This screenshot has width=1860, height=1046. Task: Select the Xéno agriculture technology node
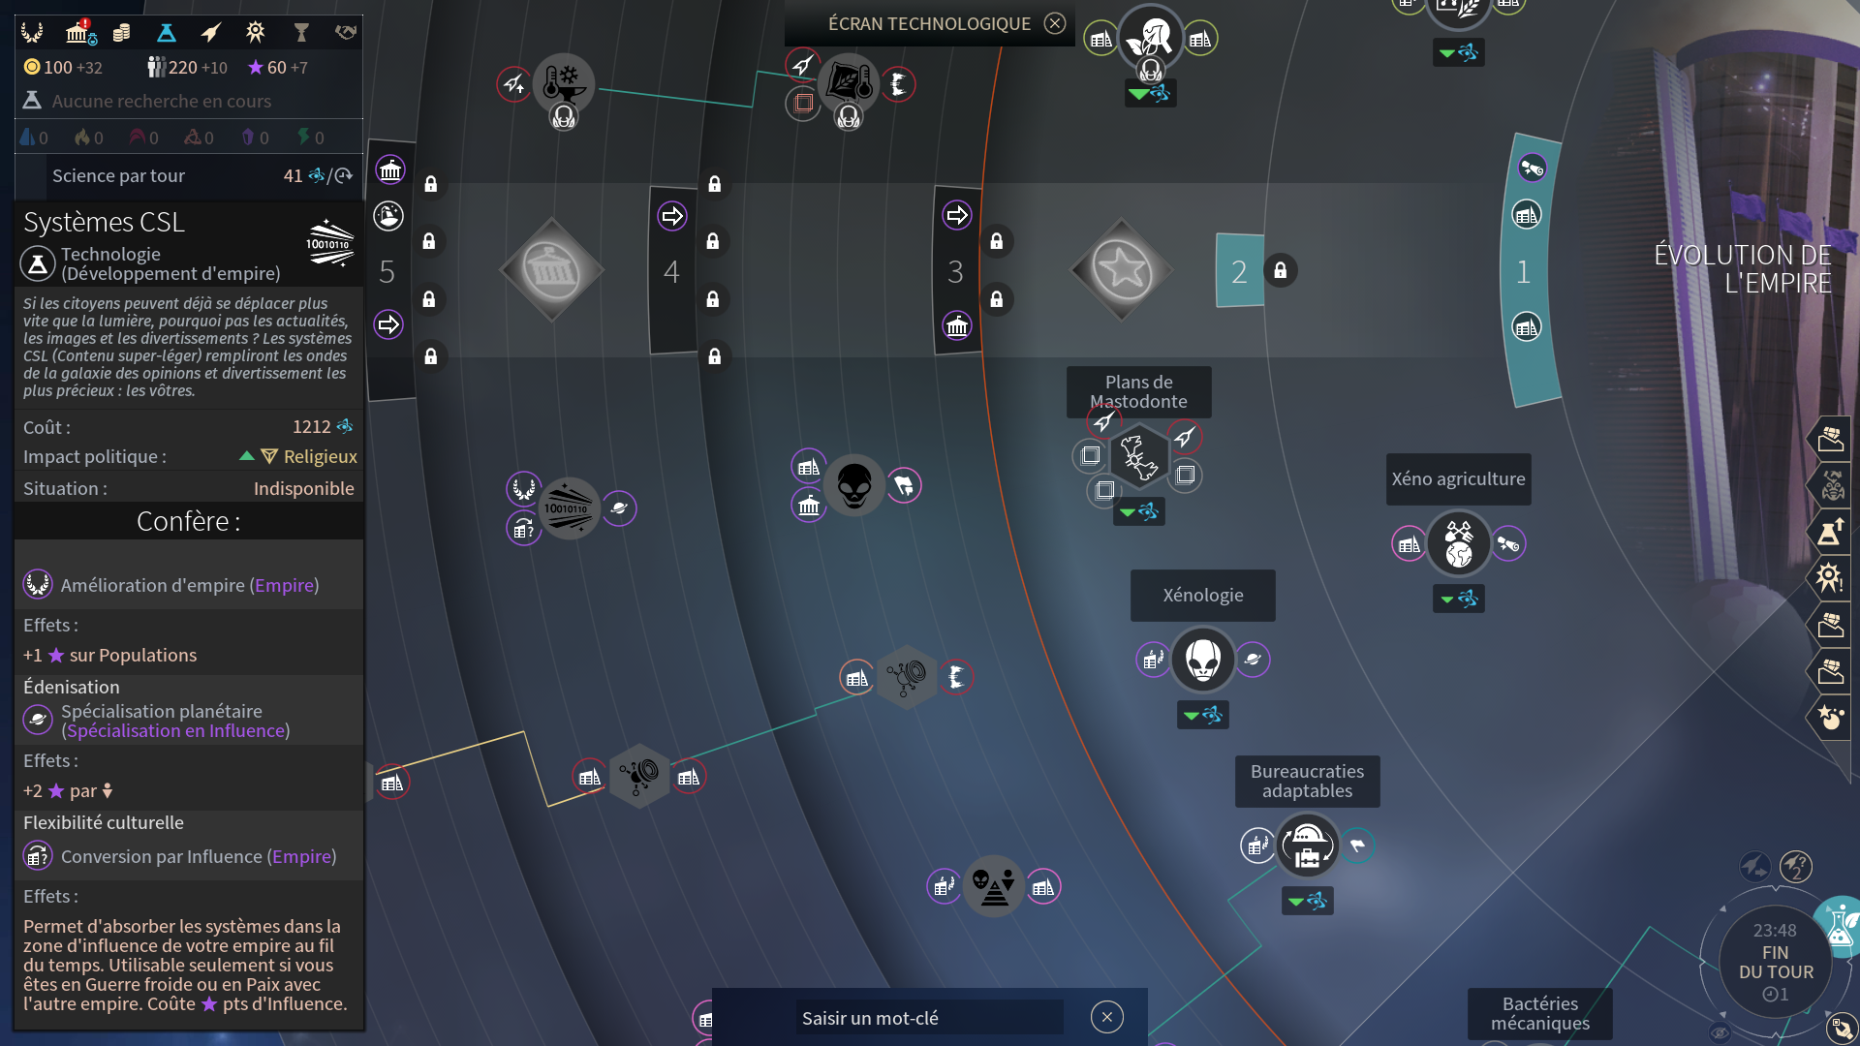pos(1458,543)
